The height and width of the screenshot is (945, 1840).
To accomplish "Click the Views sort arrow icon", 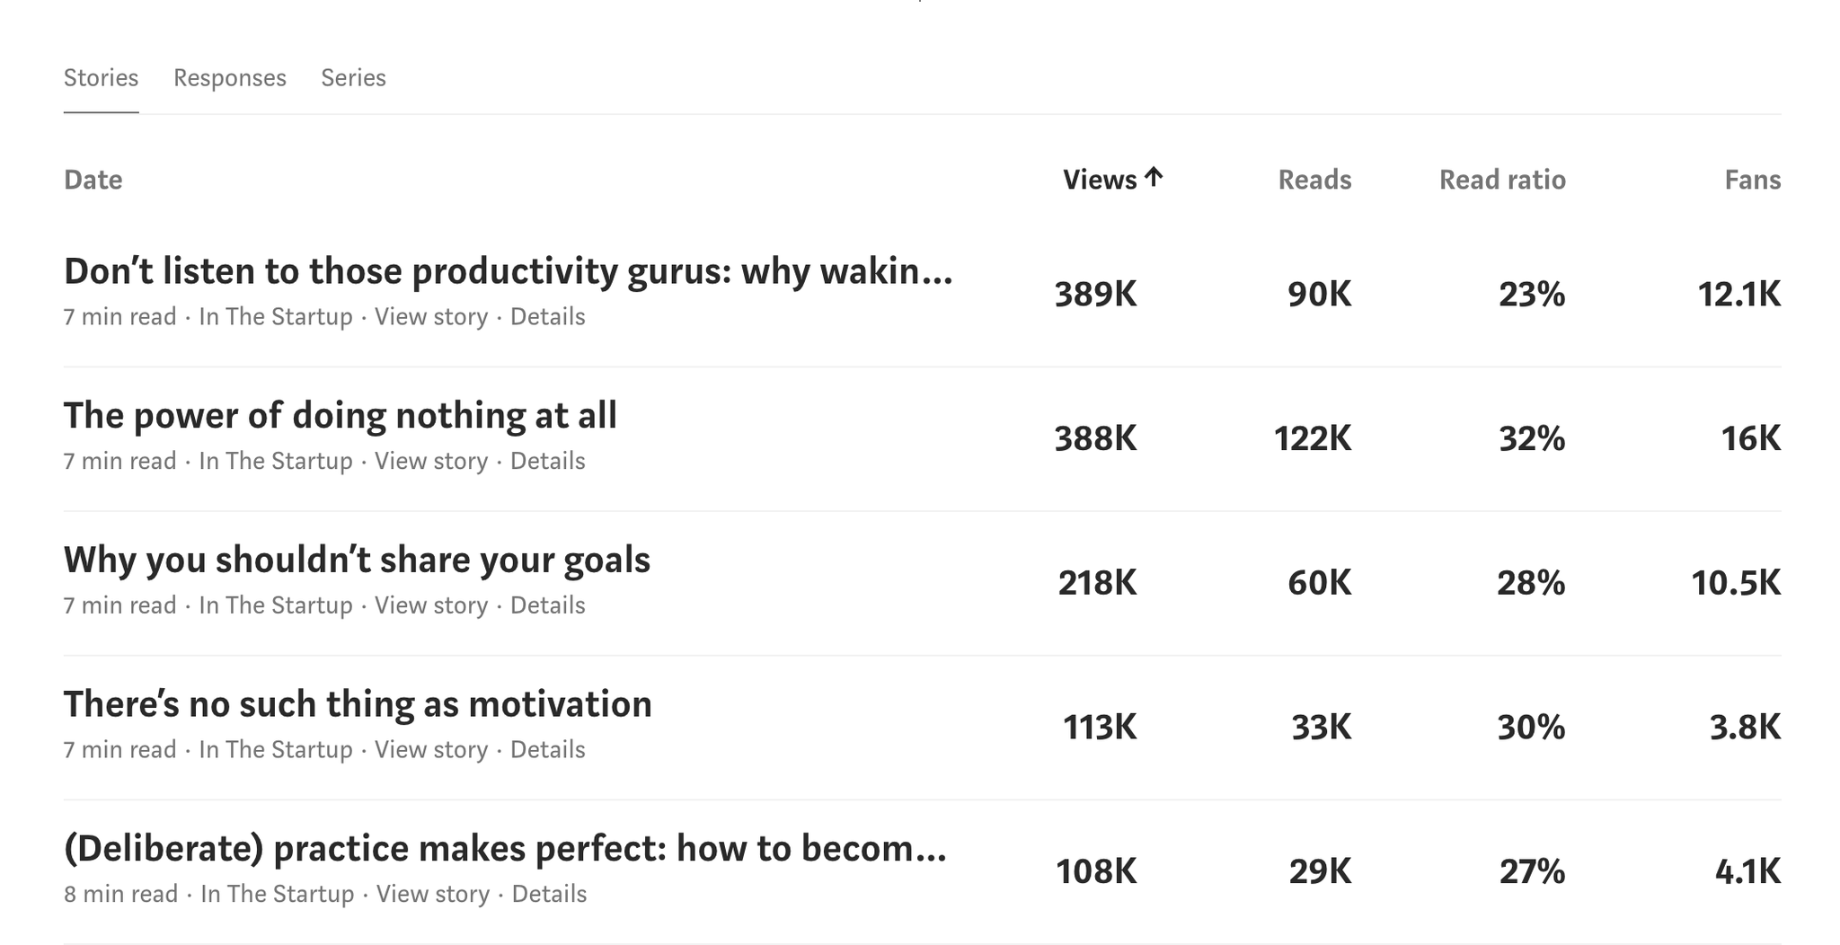I will (x=1154, y=178).
